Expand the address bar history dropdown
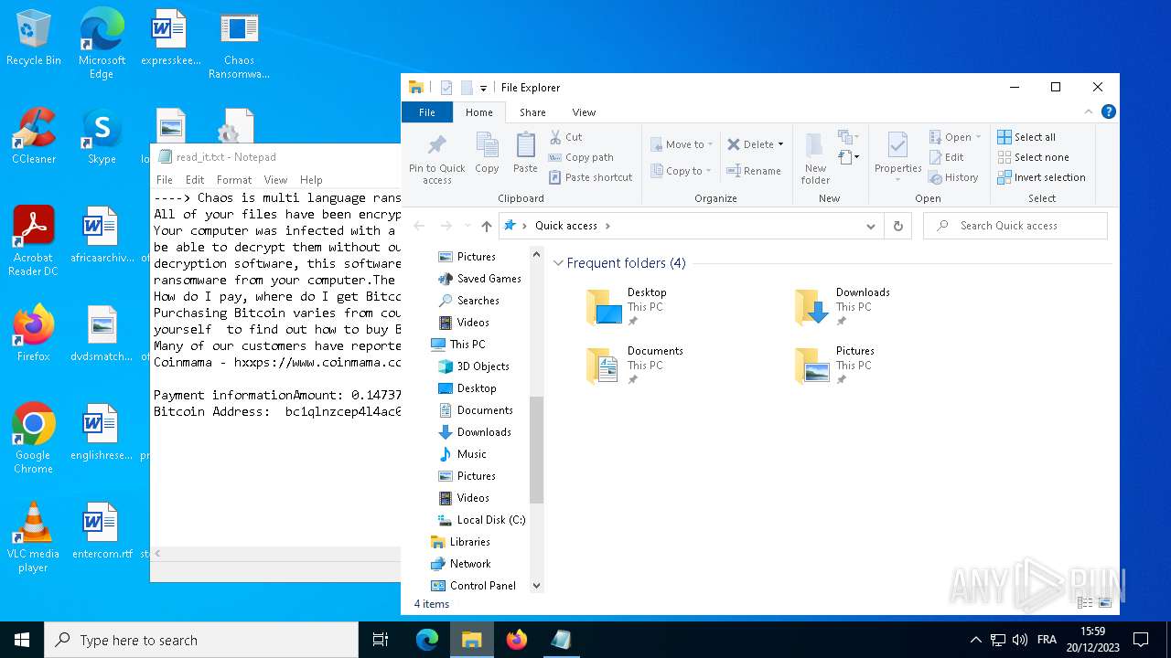1171x658 pixels. 871,226
